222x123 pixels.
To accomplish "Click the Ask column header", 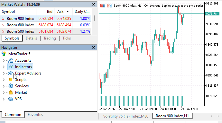I will tap(63, 12).
